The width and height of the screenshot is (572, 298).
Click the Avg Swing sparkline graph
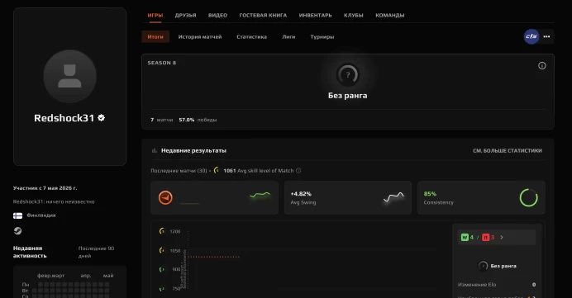(x=393, y=197)
